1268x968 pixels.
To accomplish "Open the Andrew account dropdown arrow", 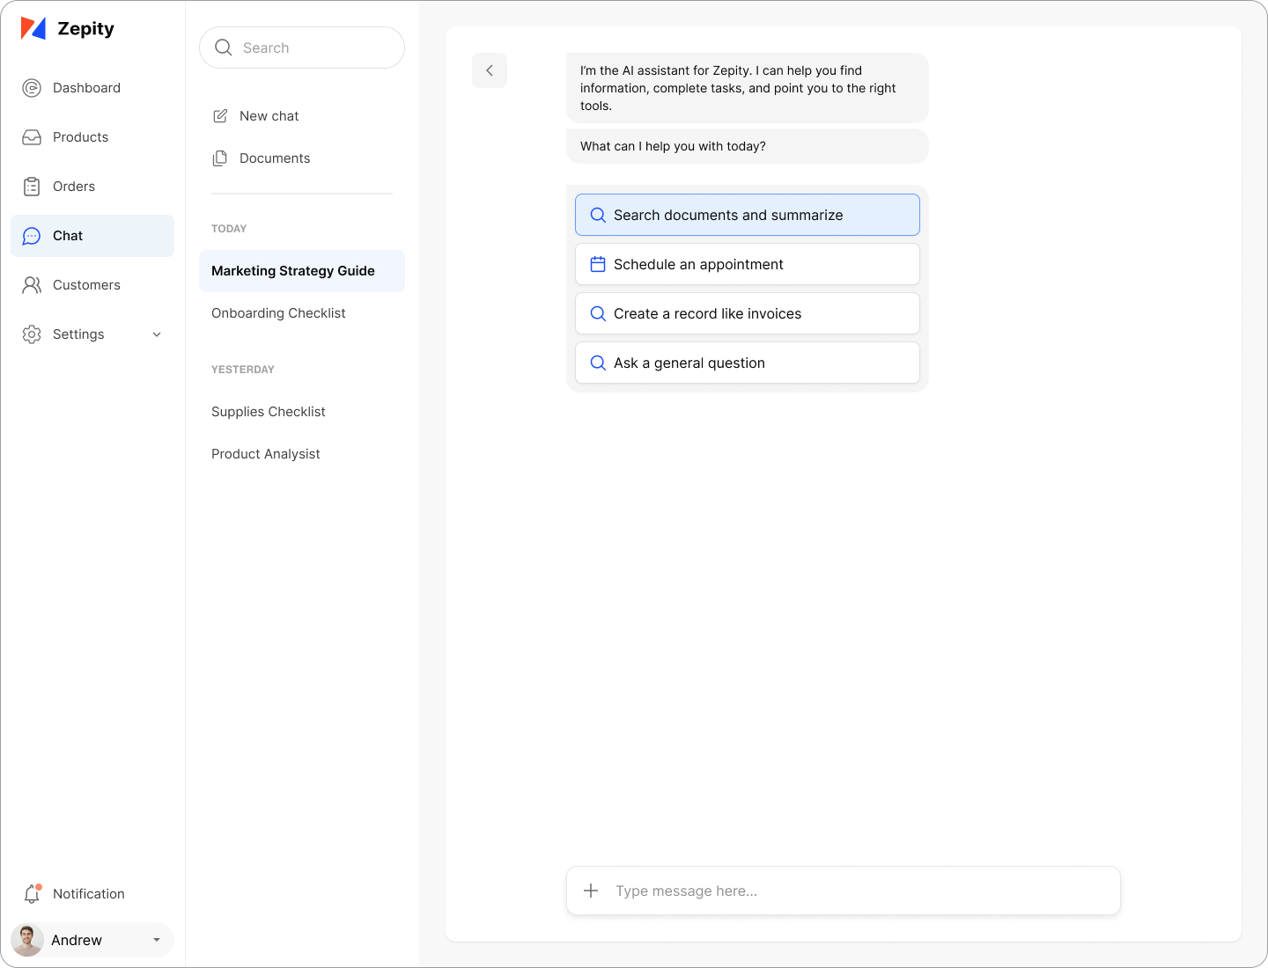I will (157, 940).
